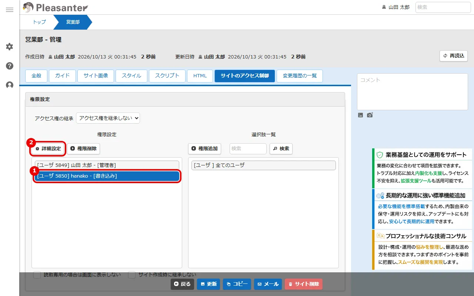Insert image using the comment picture icon
The height and width of the screenshot is (296, 474).
point(361,115)
